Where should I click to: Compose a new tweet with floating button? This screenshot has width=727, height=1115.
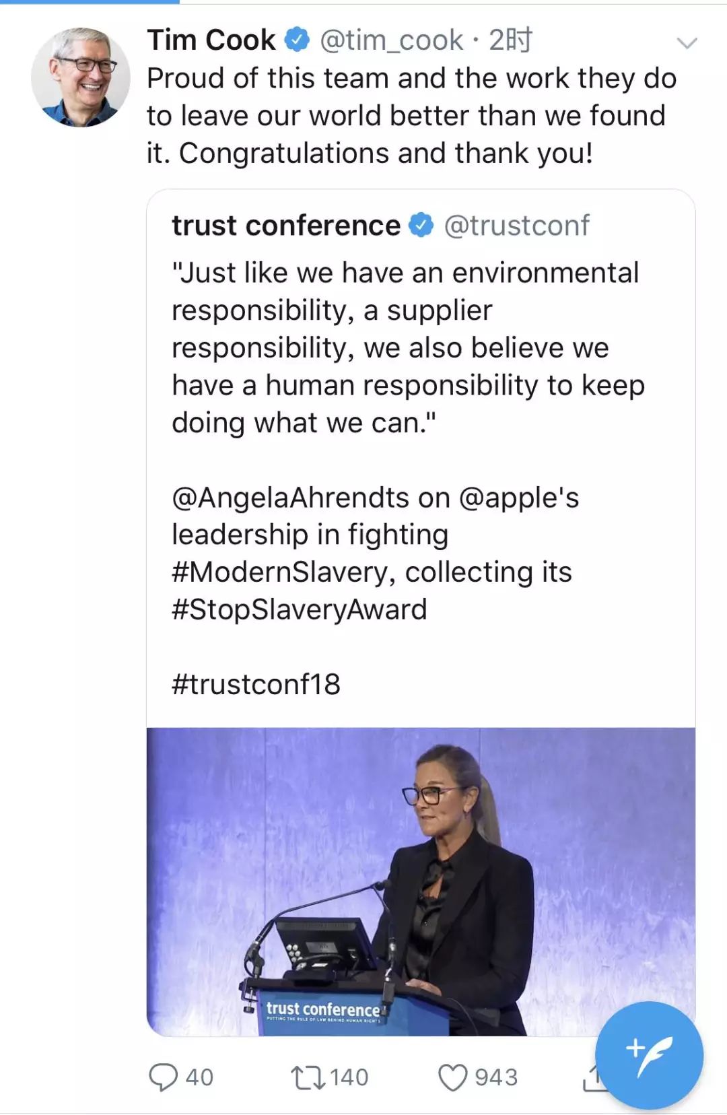649,1054
